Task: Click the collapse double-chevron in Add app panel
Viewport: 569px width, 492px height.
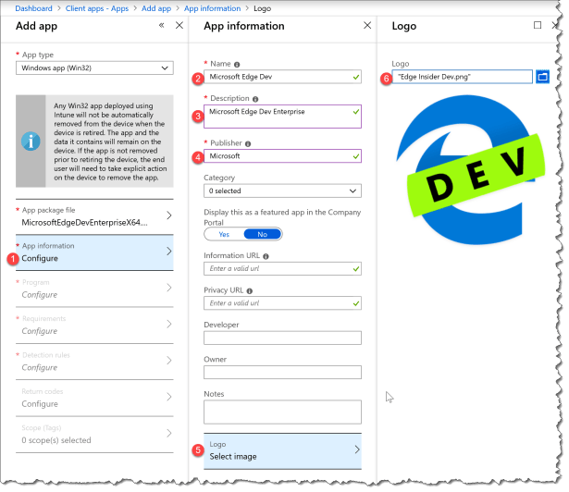Action: pyautogui.click(x=162, y=25)
